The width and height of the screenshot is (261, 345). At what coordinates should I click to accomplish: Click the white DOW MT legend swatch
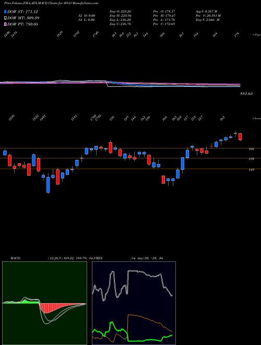(6, 18)
